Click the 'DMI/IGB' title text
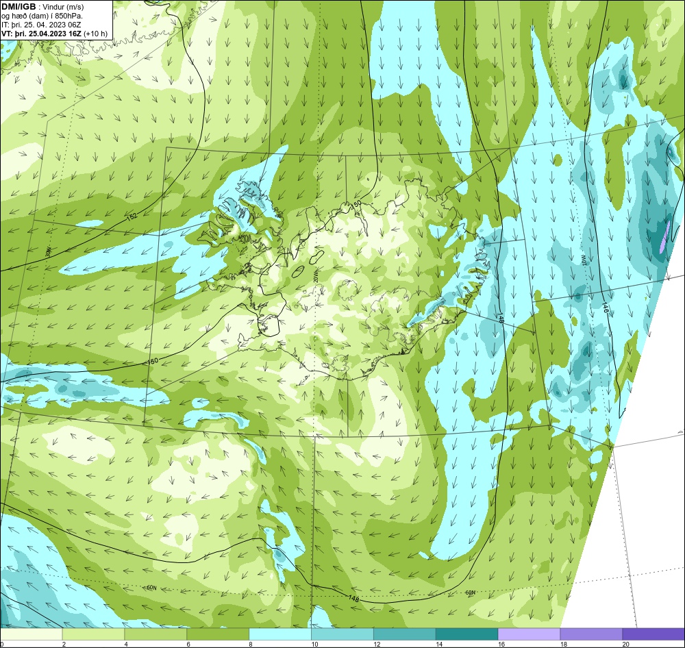The height and width of the screenshot is (648, 685). (18, 7)
